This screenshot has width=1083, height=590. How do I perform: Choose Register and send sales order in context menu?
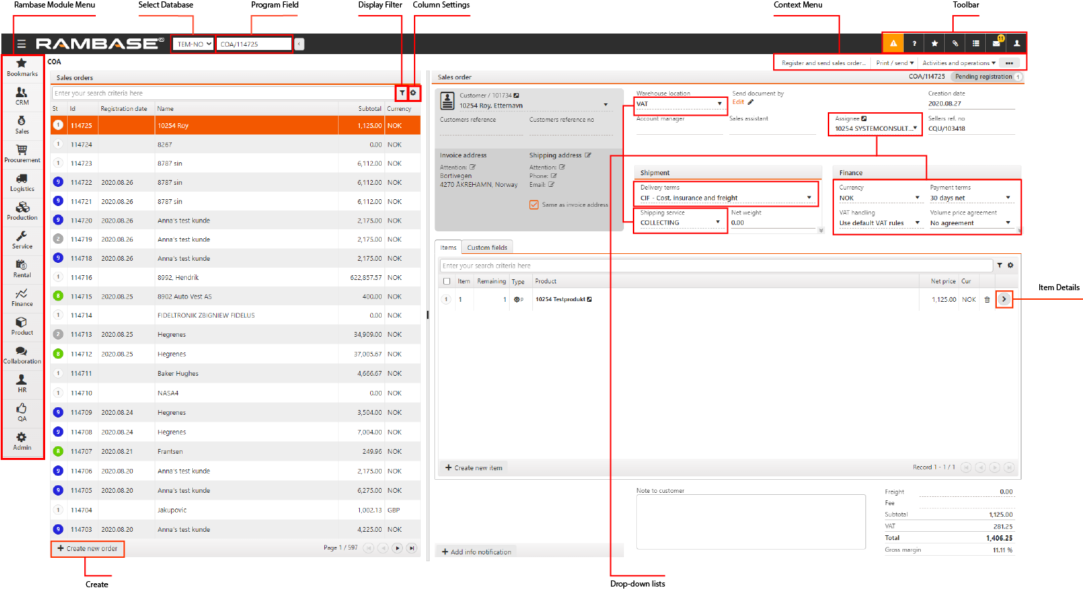(x=823, y=63)
